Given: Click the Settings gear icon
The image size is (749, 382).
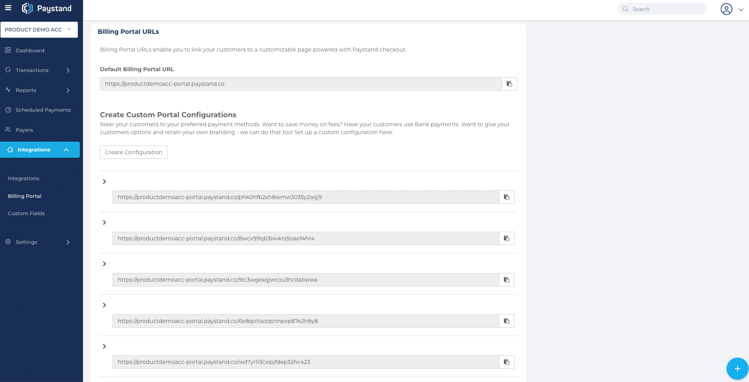Looking at the screenshot, I should click(8, 242).
